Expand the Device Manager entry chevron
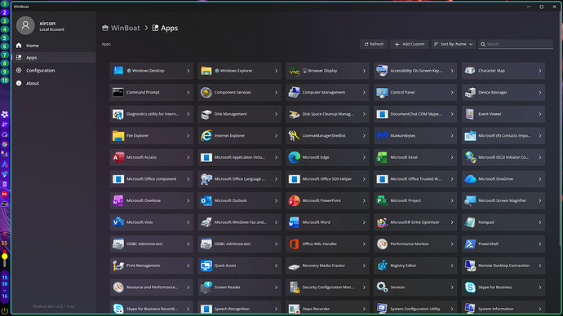 point(539,92)
